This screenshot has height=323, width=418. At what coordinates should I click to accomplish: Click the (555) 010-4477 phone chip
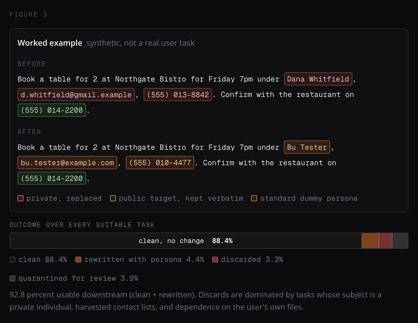160,163
